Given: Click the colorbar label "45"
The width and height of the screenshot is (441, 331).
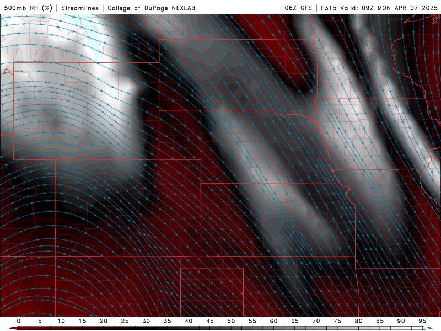Looking at the screenshot, I should 210,321.
